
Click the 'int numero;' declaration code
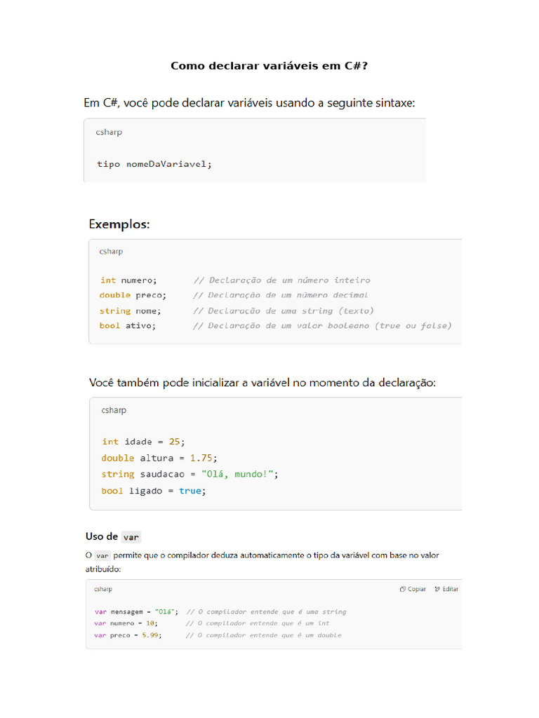click(x=128, y=280)
